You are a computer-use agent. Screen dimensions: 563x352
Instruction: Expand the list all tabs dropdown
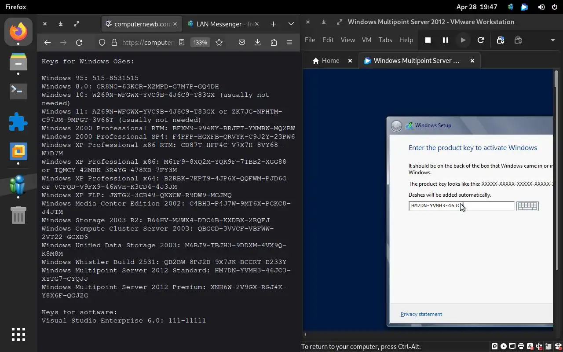pos(291,24)
